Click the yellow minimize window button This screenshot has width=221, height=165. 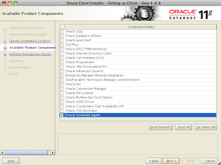click(x=10, y=3)
